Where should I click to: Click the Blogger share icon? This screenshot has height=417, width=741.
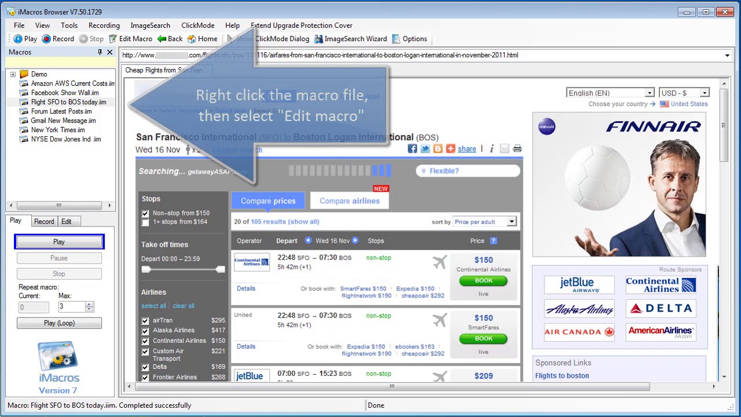pyautogui.click(x=438, y=149)
